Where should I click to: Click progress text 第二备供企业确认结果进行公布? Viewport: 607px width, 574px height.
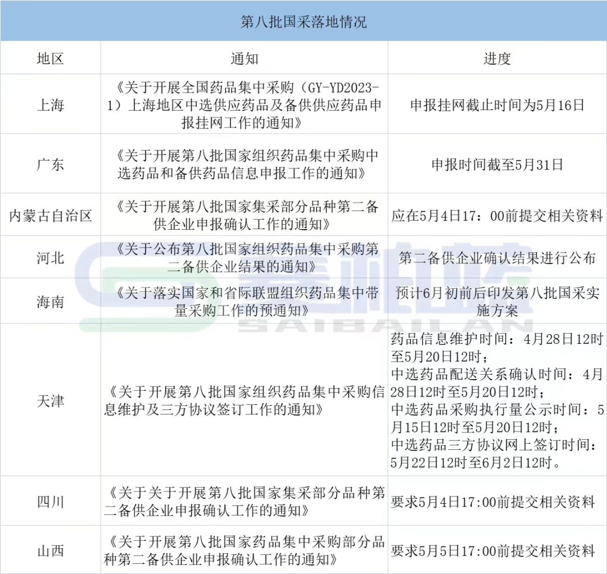[497, 258]
